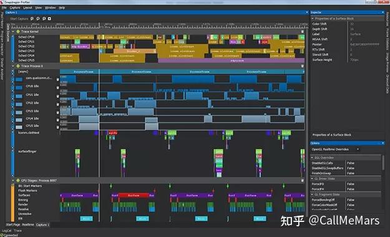This screenshot has height=237, width=390.
Task: Toggle DisableEGLCalls value False
Action: tap(351, 163)
